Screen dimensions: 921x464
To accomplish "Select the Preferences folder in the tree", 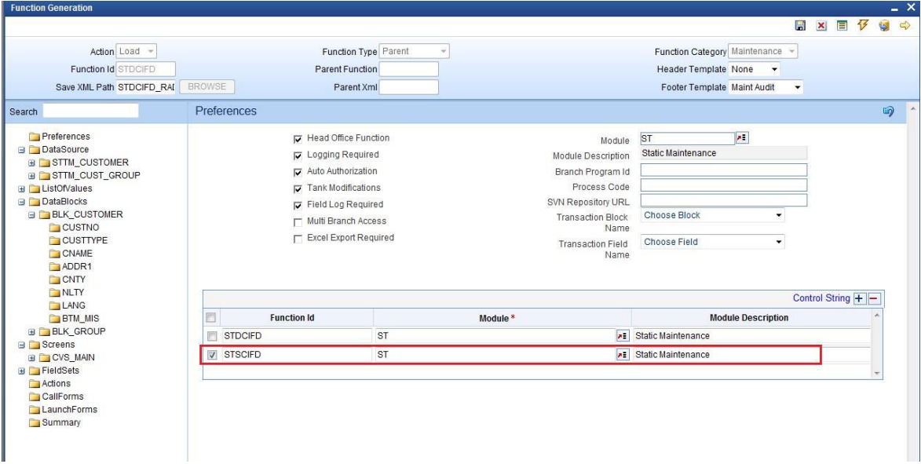I will (60, 137).
